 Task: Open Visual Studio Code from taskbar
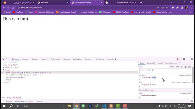[104, 106]
